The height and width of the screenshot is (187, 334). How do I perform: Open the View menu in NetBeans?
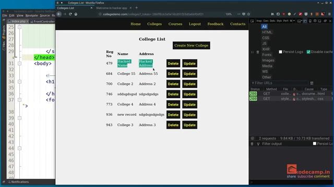20,16
